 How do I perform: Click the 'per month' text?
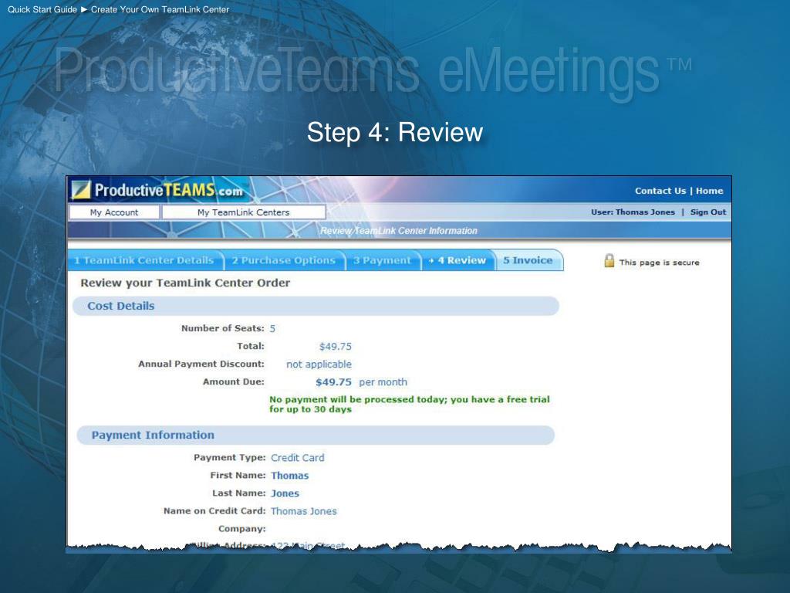pyautogui.click(x=383, y=382)
